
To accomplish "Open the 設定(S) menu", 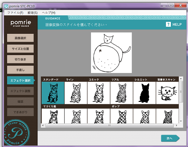I will (32, 13).
